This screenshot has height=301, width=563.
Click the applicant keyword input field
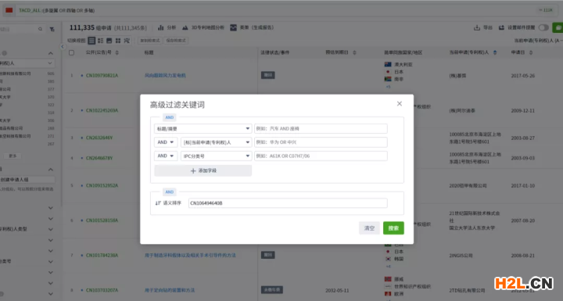pos(321,142)
